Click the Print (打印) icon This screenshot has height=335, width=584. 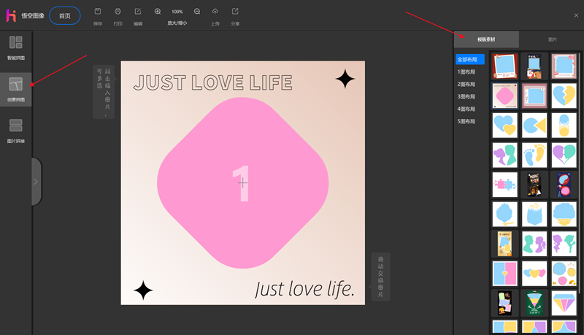pyautogui.click(x=118, y=12)
